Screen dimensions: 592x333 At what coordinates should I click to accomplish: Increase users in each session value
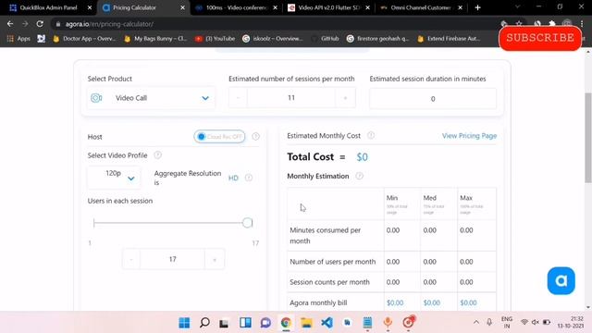pos(215,259)
